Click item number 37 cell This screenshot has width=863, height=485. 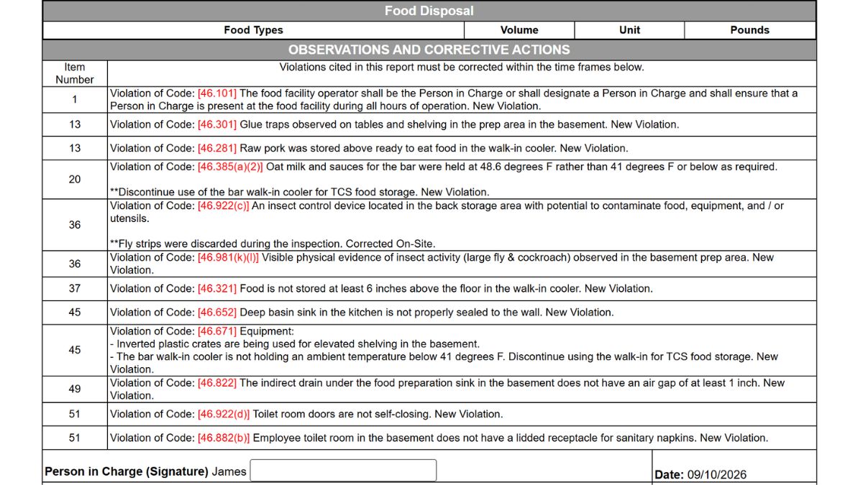(x=75, y=288)
